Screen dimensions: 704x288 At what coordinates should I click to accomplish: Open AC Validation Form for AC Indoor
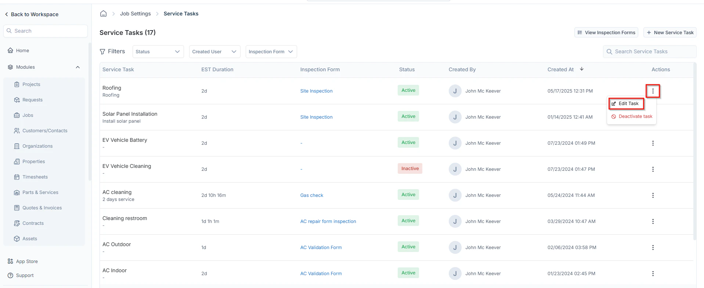pyautogui.click(x=321, y=274)
